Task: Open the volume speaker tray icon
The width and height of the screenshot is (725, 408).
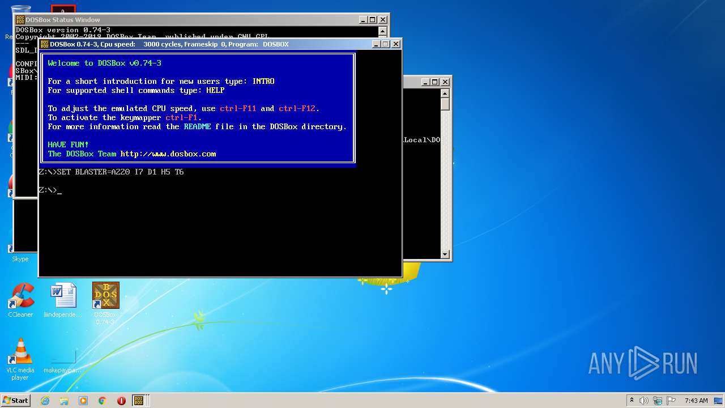Action: [x=644, y=401]
